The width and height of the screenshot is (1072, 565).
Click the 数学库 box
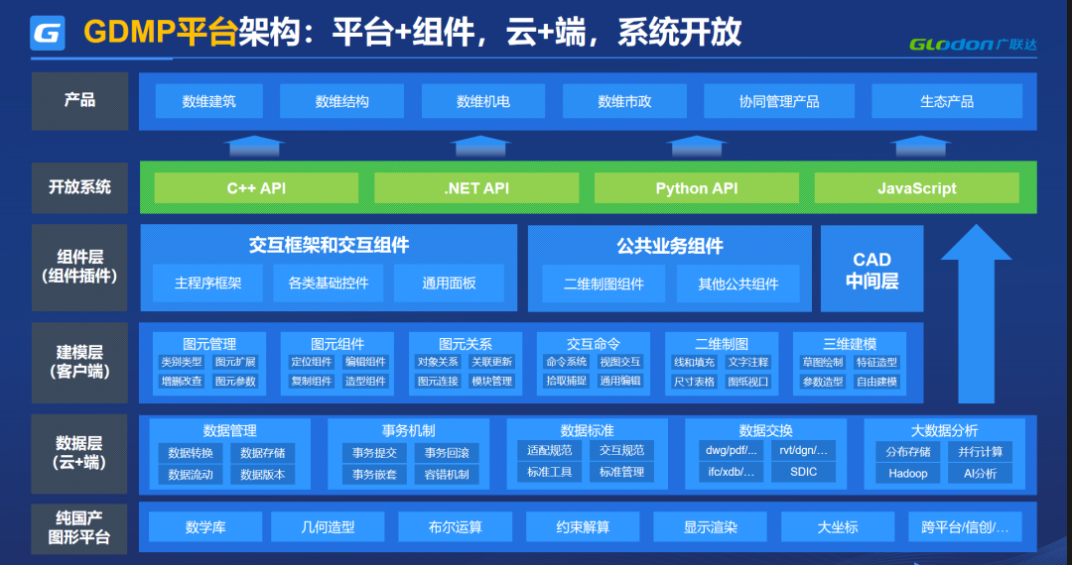(205, 526)
